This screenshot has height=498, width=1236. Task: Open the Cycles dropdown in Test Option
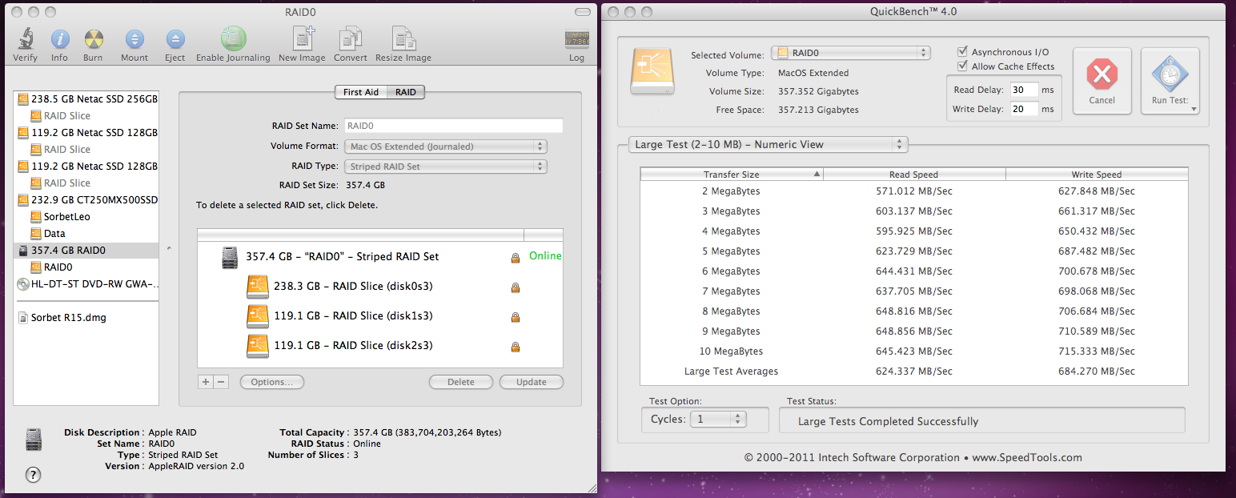pyautogui.click(x=717, y=419)
